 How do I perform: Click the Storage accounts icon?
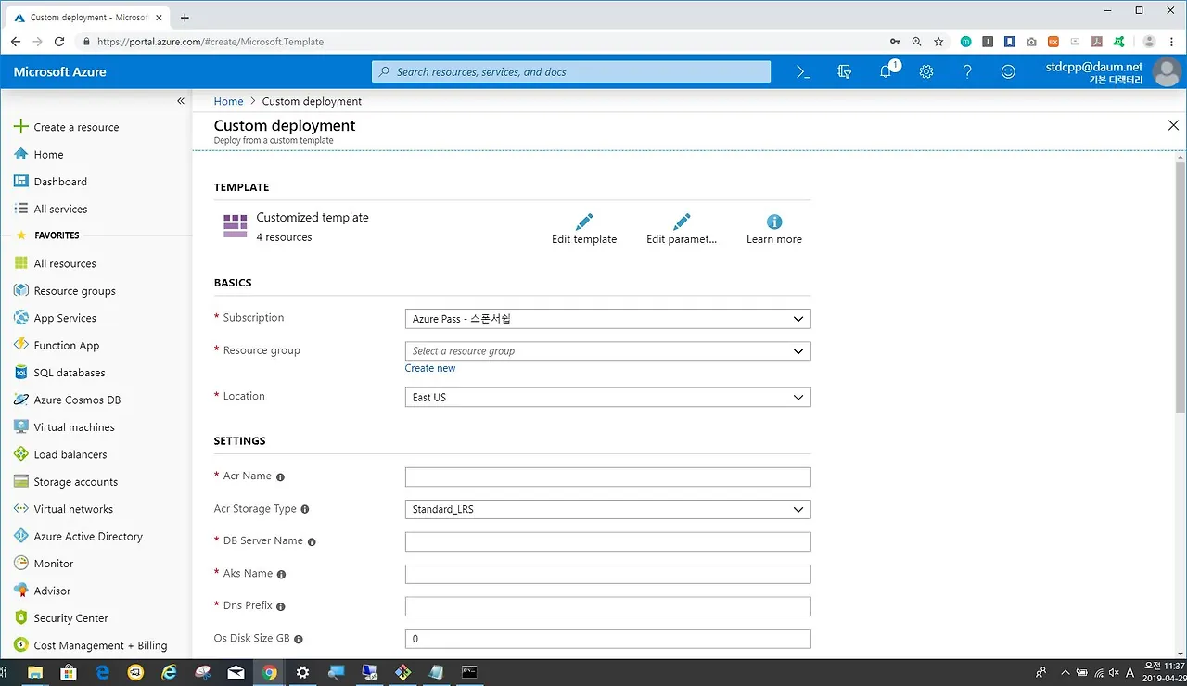point(21,481)
